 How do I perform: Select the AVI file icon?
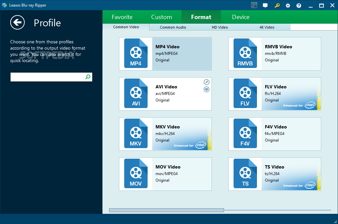(136, 93)
